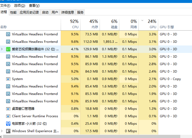192x138 pixels.
Task: Expand the 爱奇艺视频播放器组件 process group
Action: click(x=2, y=49)
